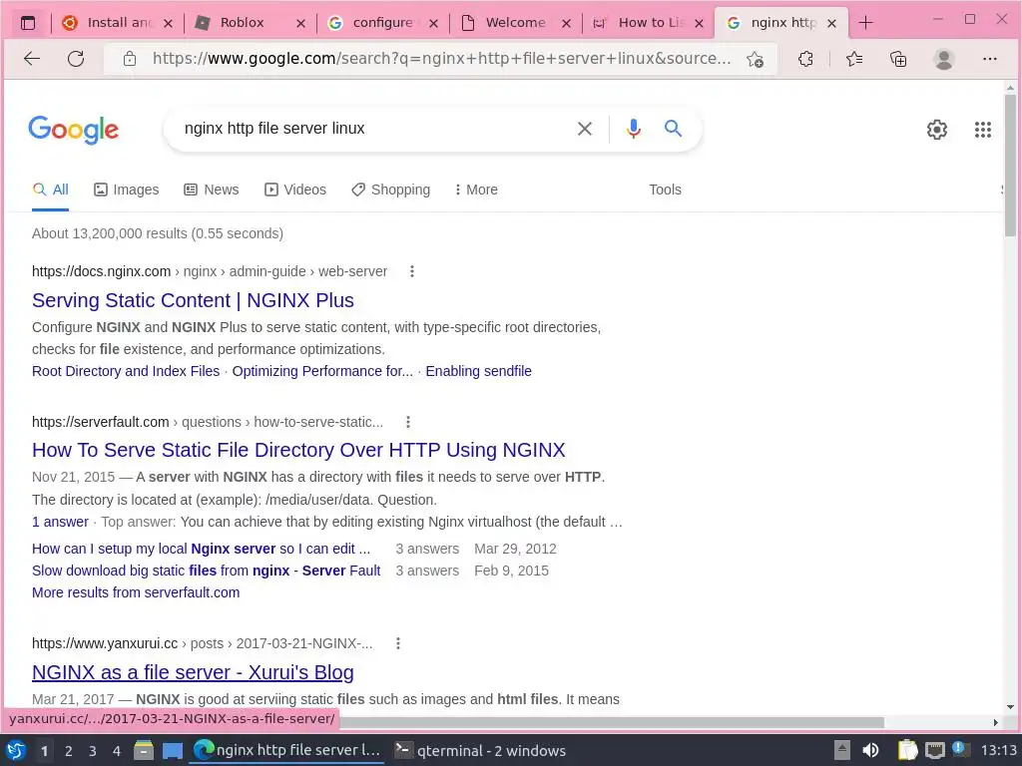1022x766 pixels.
Task: Open a new tab with plus button
Action: (x=865, y=23)
